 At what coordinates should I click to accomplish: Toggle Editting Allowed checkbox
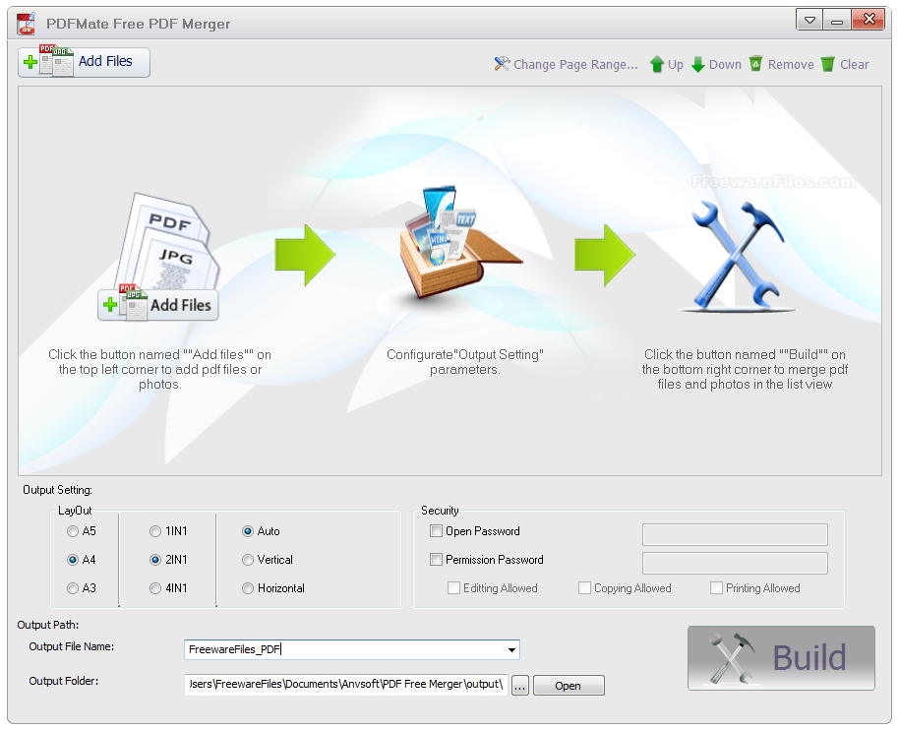453,587
